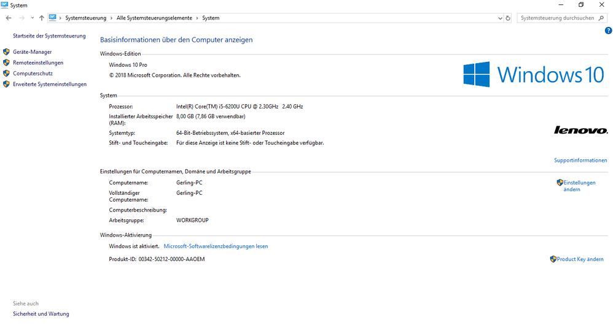Click the Forward navigation arrow
The height and width of the screenshot is (326, 613).
(x=22, y=18)
